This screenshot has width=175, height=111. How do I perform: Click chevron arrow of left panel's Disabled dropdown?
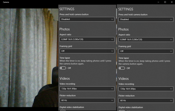pyautogui.click(x=112, y=19)
